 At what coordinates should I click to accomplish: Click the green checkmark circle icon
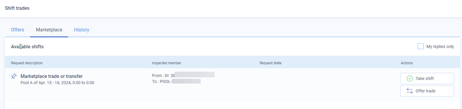coord(409,78)
